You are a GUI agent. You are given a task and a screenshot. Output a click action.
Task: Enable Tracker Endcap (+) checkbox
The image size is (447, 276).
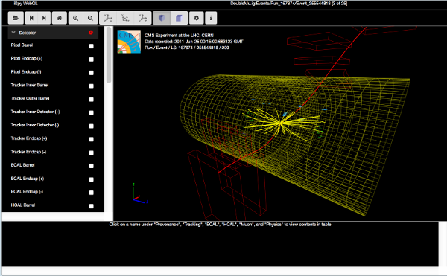[91, 139]
